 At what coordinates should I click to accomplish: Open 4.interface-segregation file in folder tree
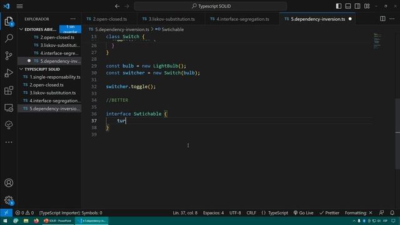click(49, 101)
